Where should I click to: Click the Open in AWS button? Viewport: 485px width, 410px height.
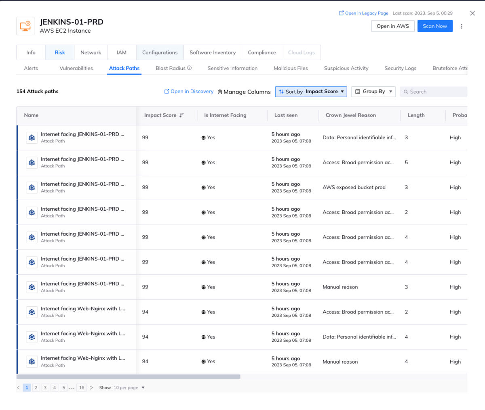[x=393, y=26]
